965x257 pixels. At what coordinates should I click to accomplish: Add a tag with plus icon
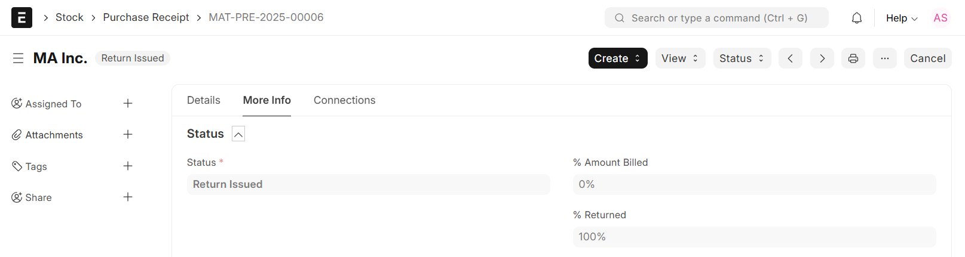point(128,166)
